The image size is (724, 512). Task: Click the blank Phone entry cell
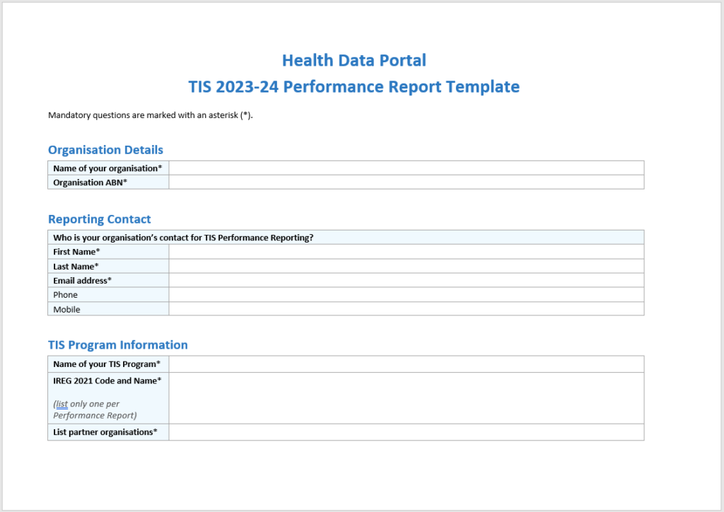click(406, 295)
